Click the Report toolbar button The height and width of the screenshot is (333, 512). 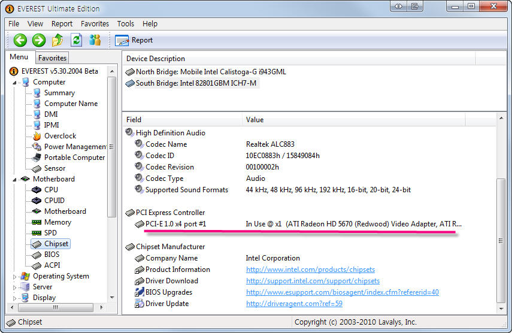[134, 40]
